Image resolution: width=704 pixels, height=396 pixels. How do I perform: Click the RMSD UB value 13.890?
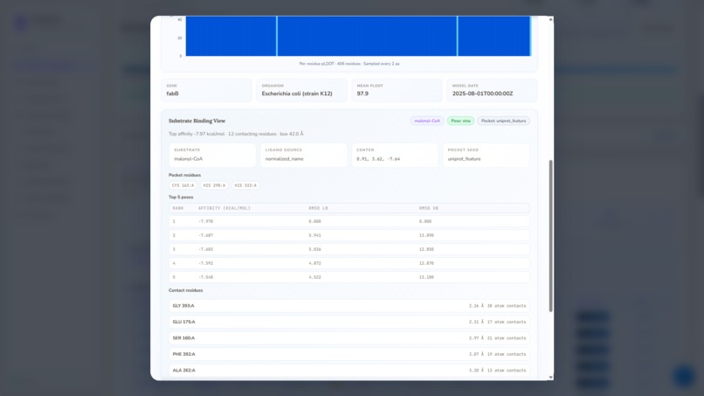[x=426, y=235]
